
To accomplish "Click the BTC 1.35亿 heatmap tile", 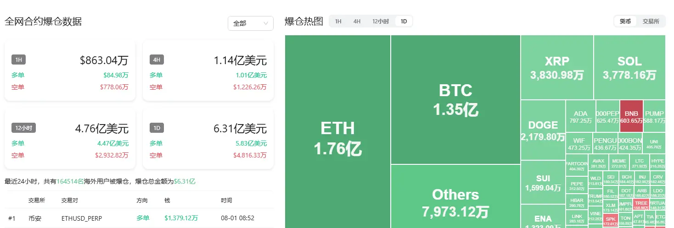I will point(455,99).
